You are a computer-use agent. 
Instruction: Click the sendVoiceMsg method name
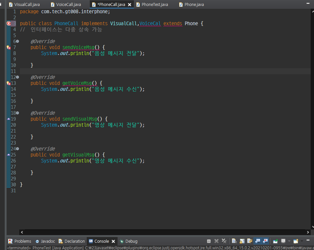tap(78, 47)
